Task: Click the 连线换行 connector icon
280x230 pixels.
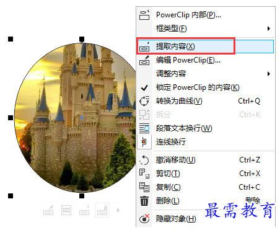Action: [144, 142]
